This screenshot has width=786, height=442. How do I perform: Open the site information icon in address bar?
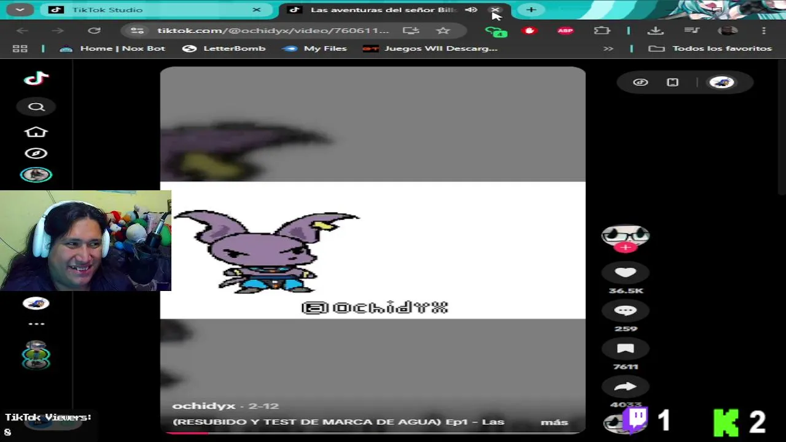[137, 31]
